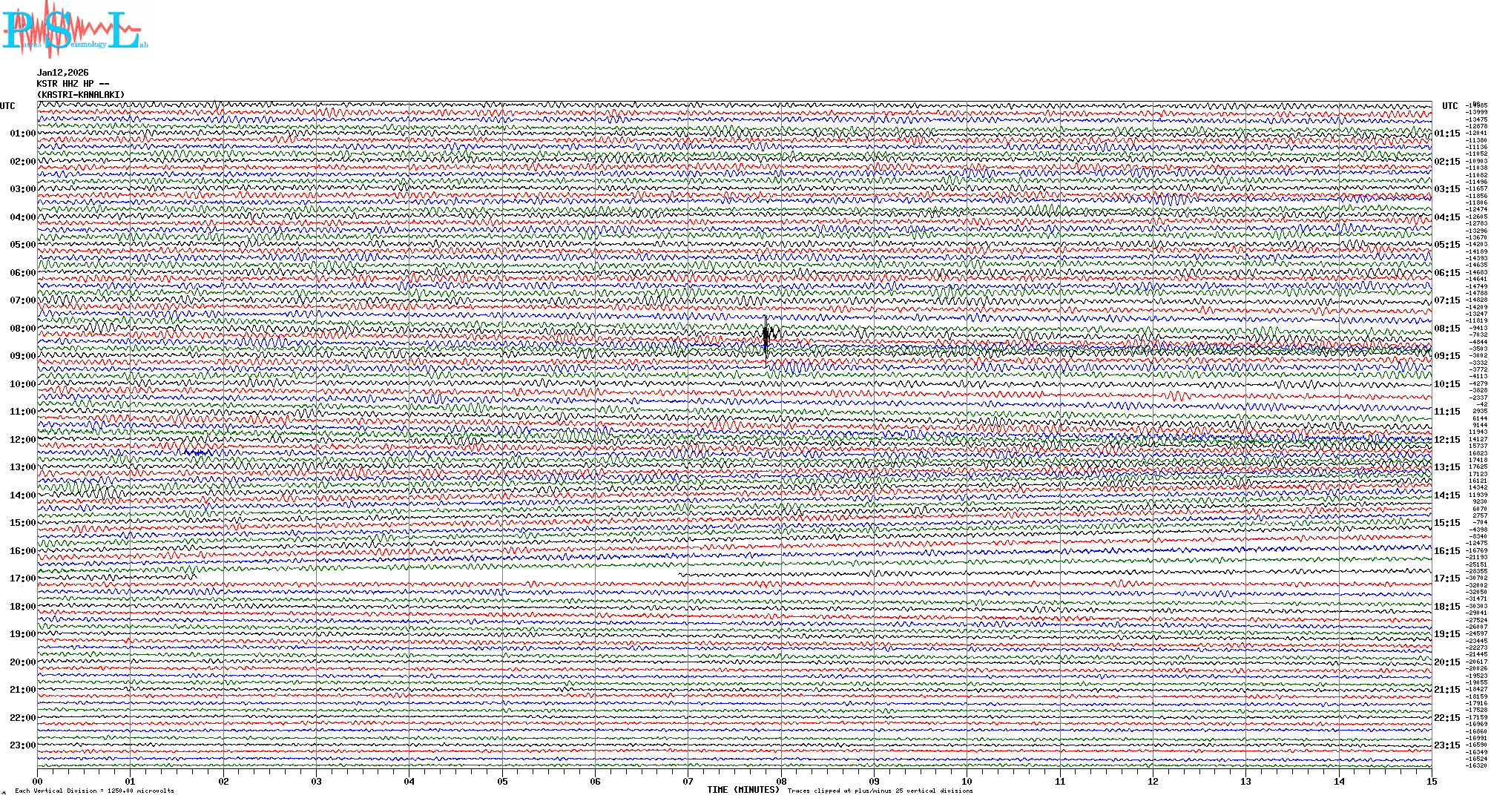The width and height of the screenshot is (1491, 801).
Task: Click the 20:15 label on right axis
Action: pyautogui.click(x=1446, y=662)
